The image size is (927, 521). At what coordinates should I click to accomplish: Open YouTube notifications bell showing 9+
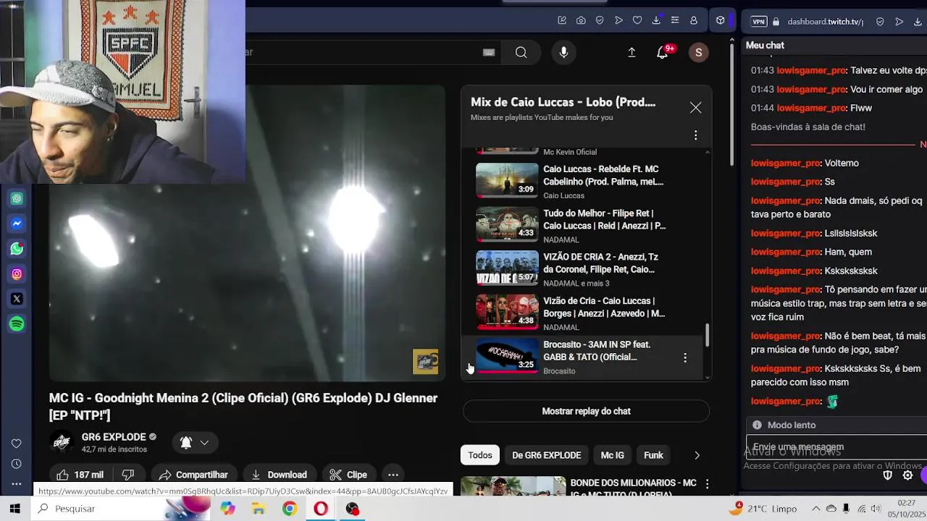663,52
